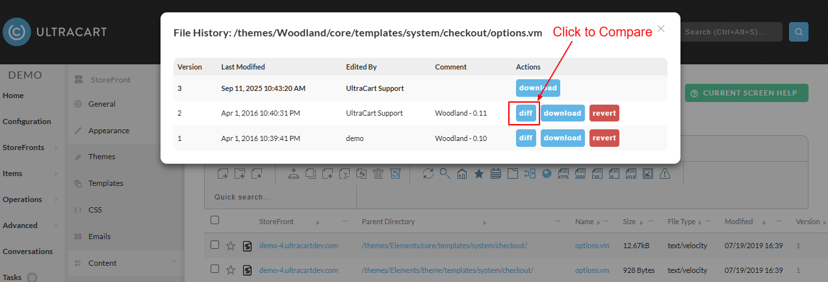Click the magnifier search toolbar icon
This screenshot has width=828, height=282.
point(445,173)
